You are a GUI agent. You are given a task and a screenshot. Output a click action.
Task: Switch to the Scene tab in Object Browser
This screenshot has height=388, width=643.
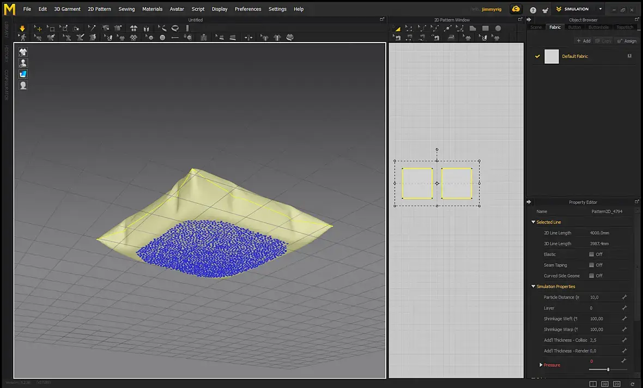pos(536,27)
